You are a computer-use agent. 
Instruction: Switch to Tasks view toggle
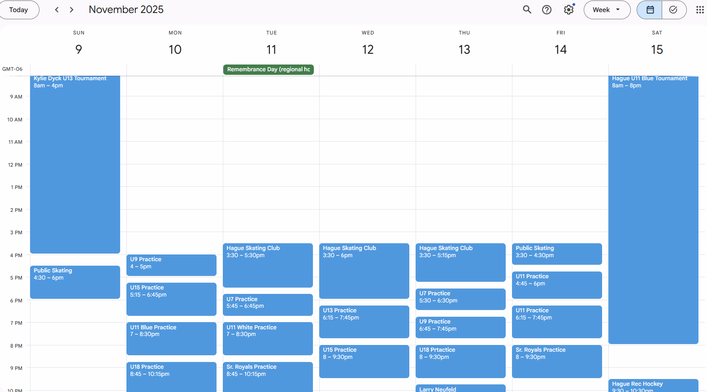pos(673,10)
